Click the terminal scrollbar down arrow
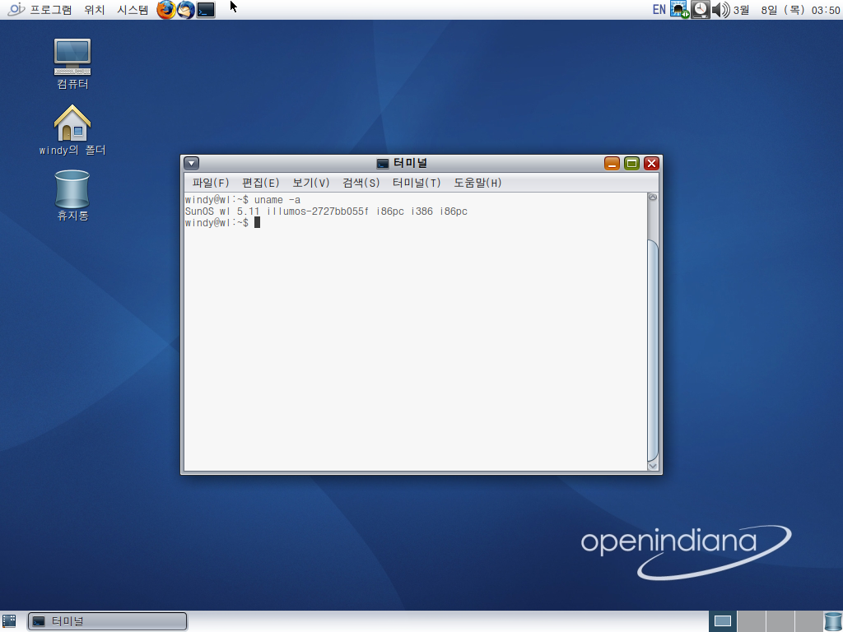Viewport: 843px width, 632px height. 653,466
